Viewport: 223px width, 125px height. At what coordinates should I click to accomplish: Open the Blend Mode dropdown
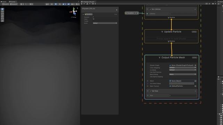coord(183,74)
